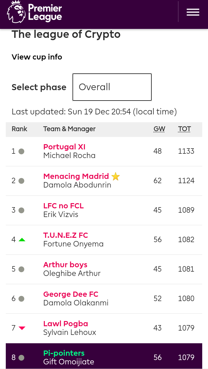View T.U.N.E.Z FC team
This screenshot has height=369, width=208.
[x=66, y=235]
